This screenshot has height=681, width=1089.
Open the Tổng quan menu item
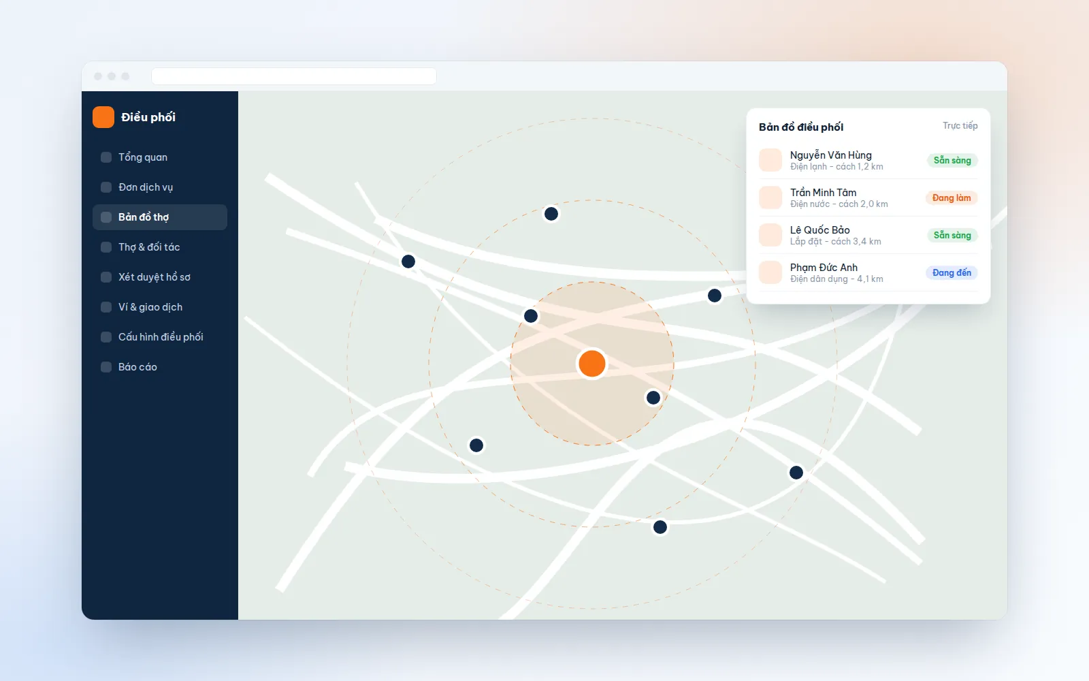point(160,157)
